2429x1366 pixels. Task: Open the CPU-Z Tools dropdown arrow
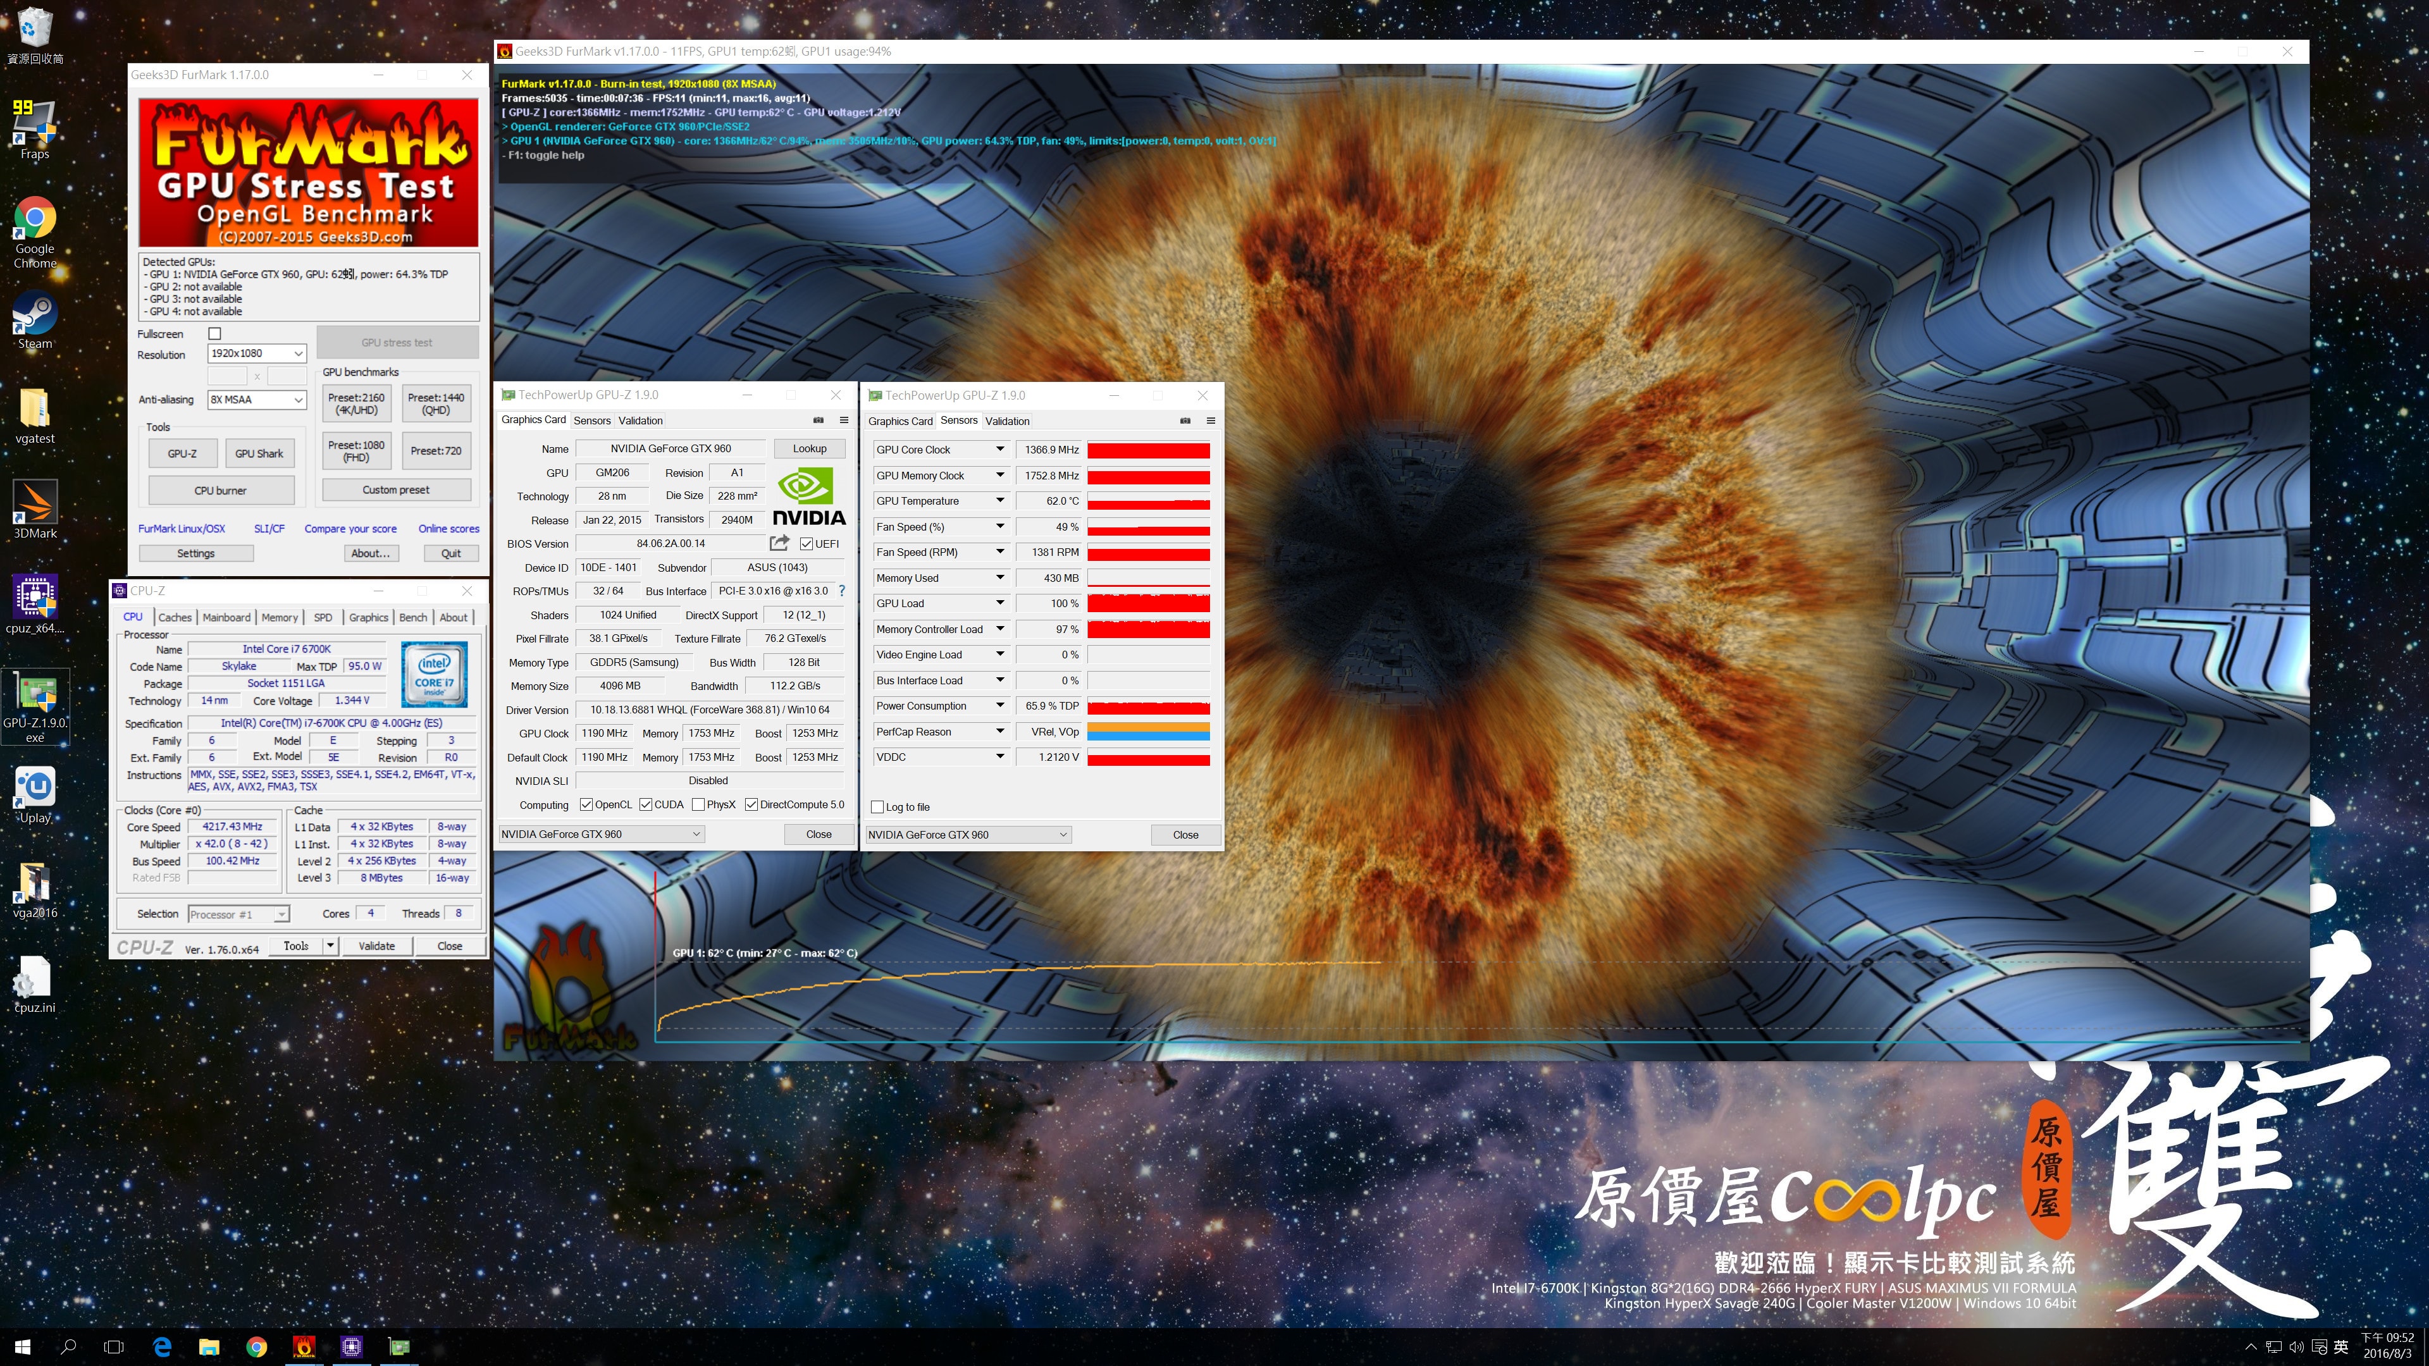coord(330,945)
